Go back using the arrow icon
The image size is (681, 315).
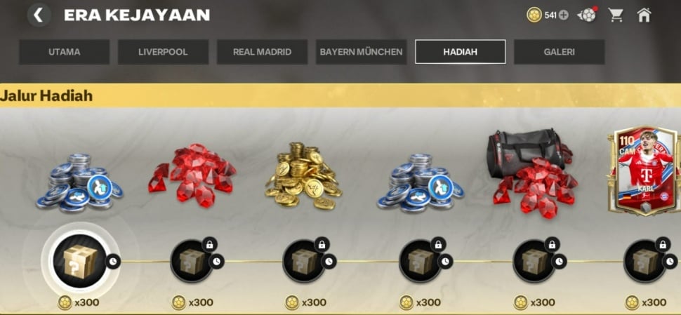[39, 15]
